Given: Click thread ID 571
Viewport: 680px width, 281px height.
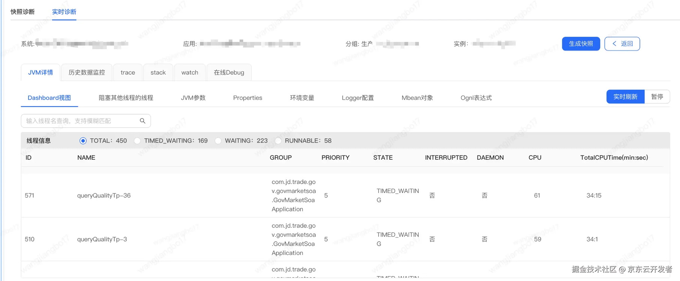Looking at the screenshot, I should click(x=29, y=196).
